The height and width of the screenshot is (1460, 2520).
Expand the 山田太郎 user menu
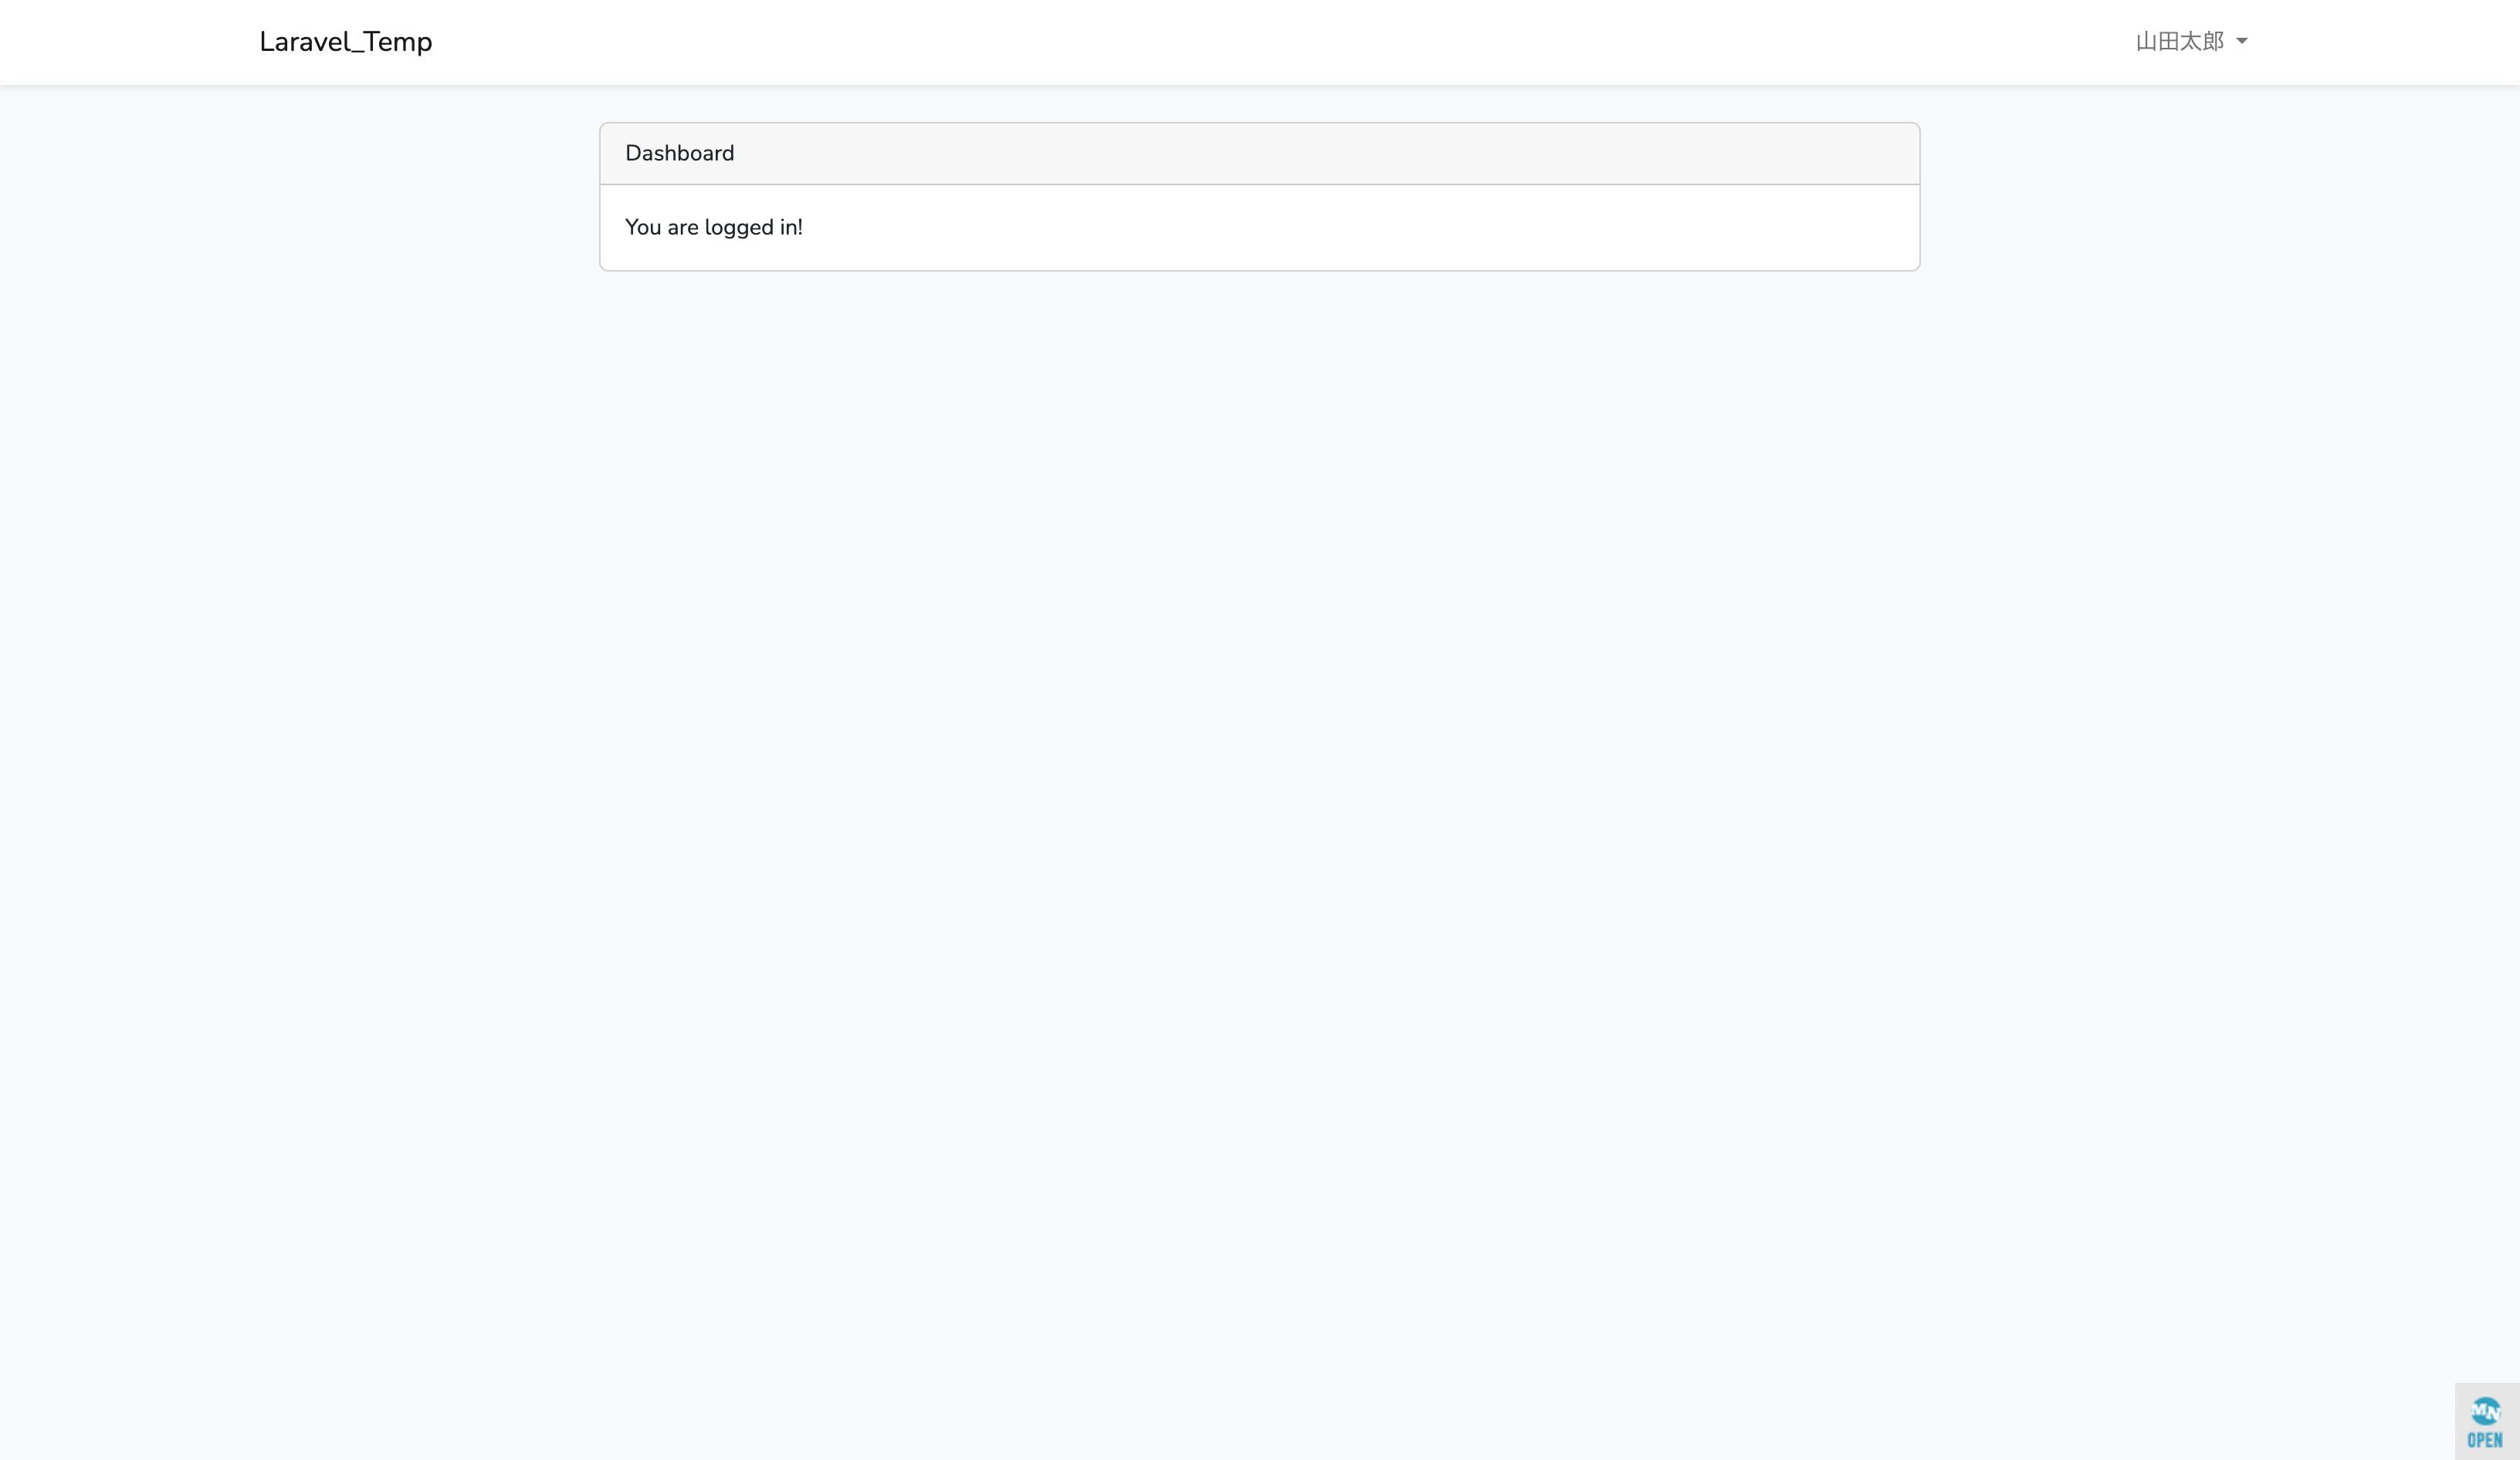[2191, 41]
